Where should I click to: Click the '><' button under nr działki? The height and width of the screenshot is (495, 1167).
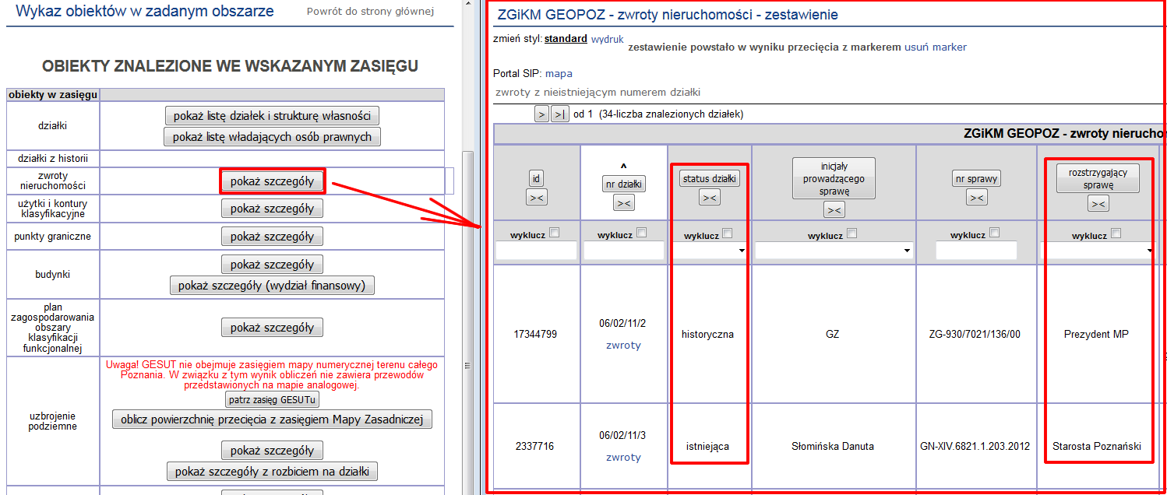click(x=623, y=203)
